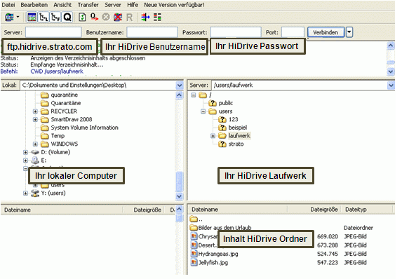
Task: Expand the WINDOWS folder
Action: point(35,144)
